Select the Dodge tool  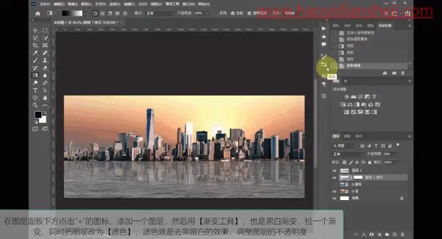35,83
